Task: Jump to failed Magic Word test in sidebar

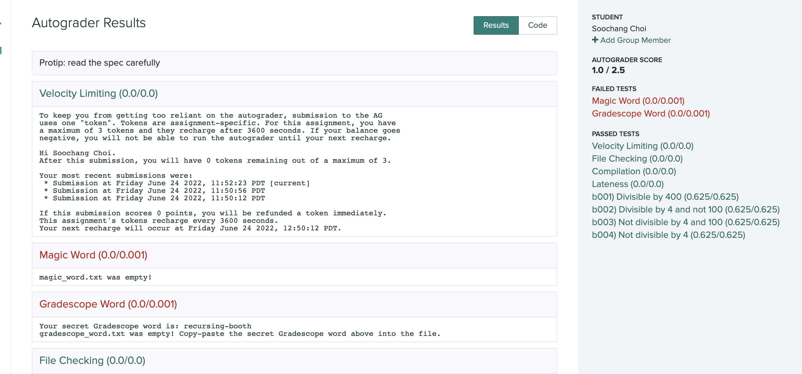Action: [638, 101]
